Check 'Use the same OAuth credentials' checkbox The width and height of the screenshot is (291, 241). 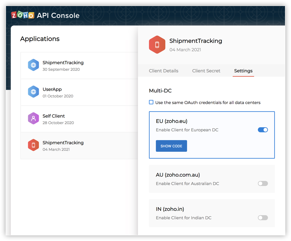[151, 102]
